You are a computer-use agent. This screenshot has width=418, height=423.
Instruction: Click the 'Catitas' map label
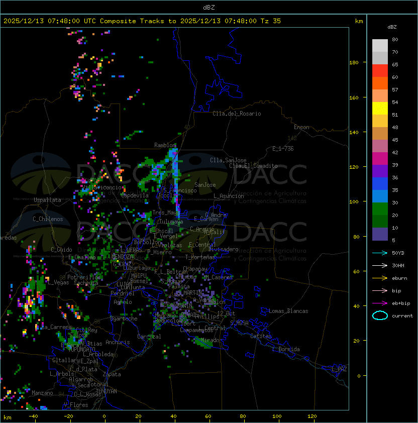click(261, 336)
